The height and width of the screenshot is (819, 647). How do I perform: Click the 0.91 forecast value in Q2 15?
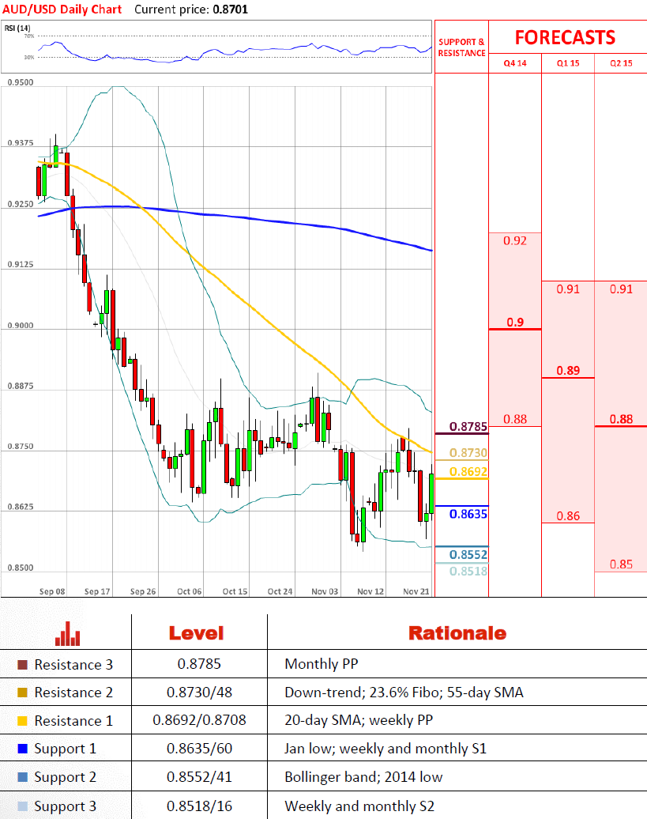point(621,289)
